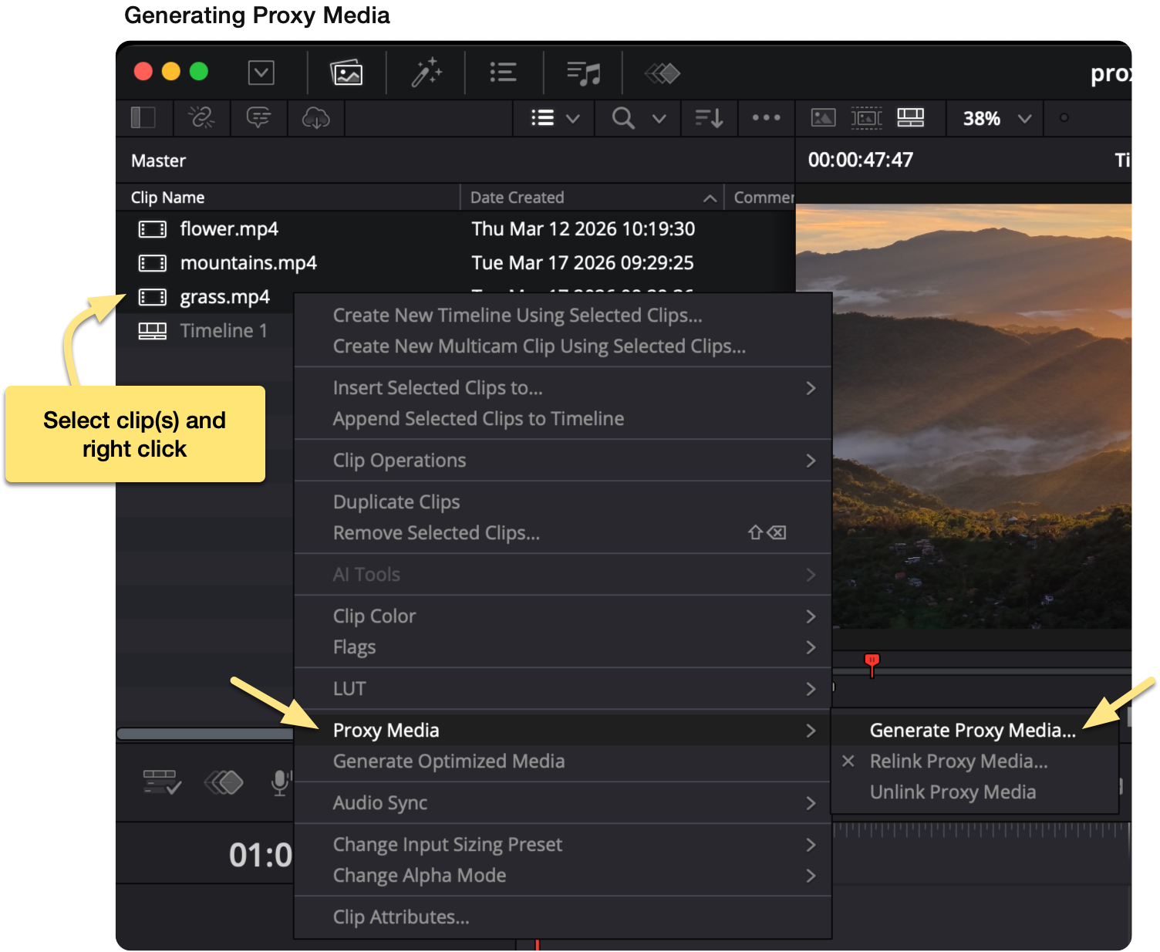Click Generate Optimized Media entry
This screenshot has width=1160, height=952.
pos(449,761)
